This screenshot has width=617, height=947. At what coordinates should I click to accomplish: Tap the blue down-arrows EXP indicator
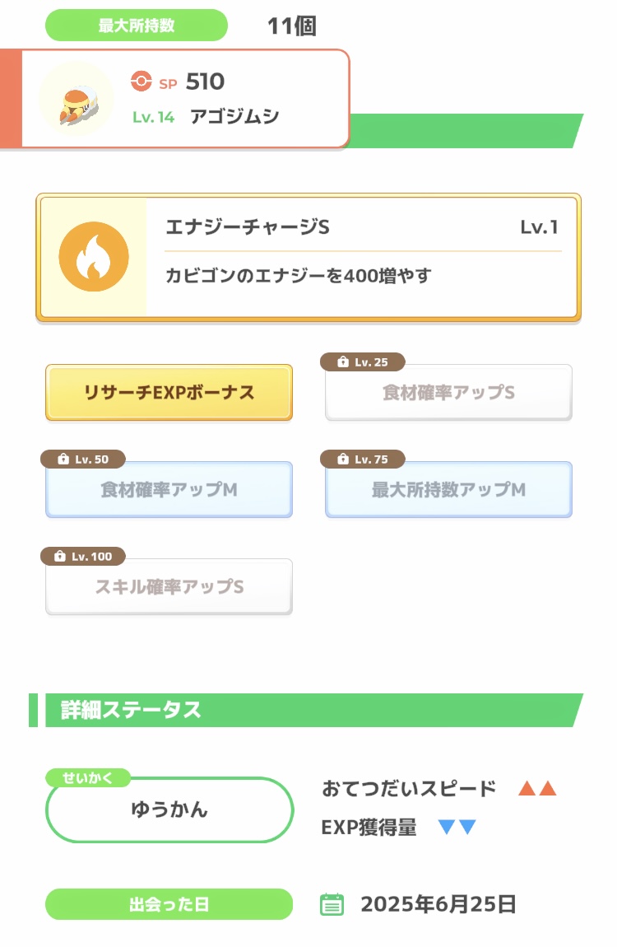(457, 828)
